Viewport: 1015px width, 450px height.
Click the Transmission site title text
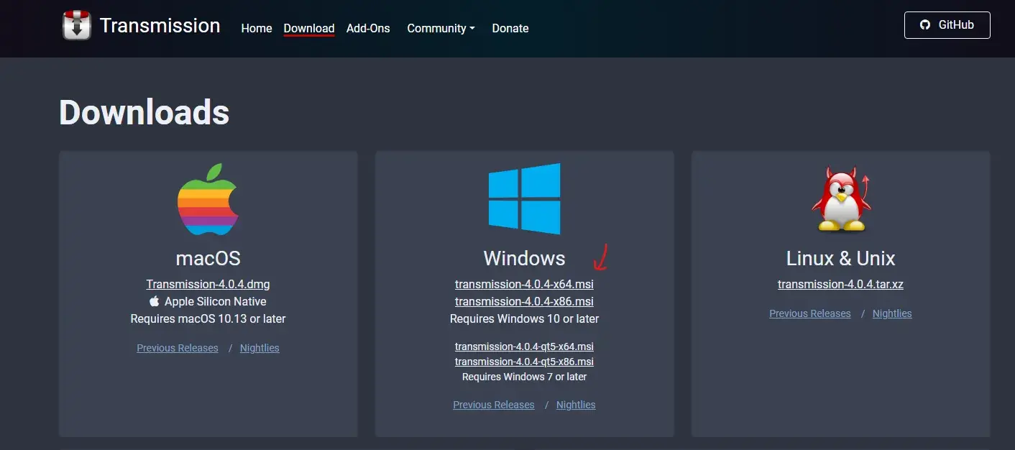click(160, 26)
